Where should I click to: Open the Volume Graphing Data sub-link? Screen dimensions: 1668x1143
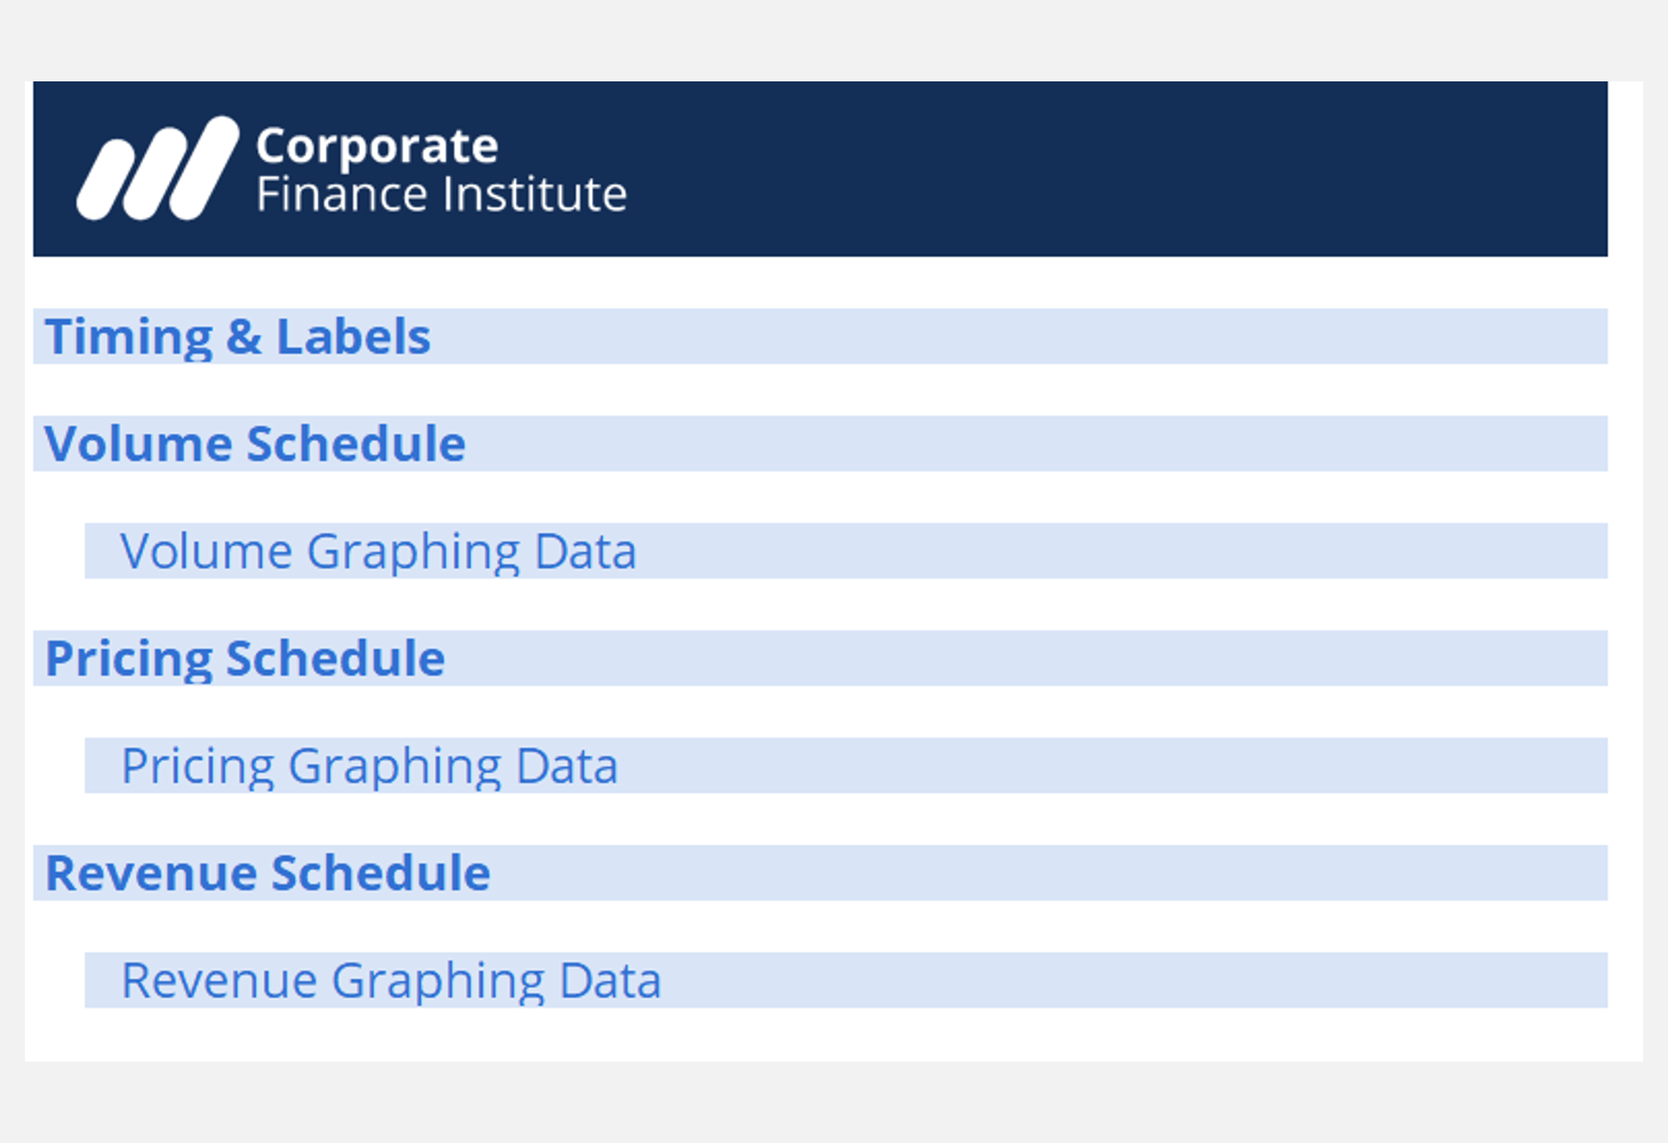[x=378, y=551]
